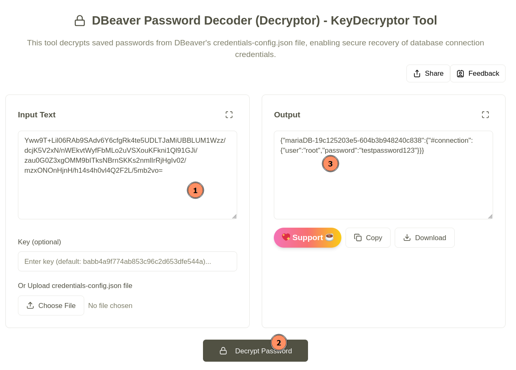Click the coffee cup emoji on Support
Viewport: 516px width, 370px height.
330,237
